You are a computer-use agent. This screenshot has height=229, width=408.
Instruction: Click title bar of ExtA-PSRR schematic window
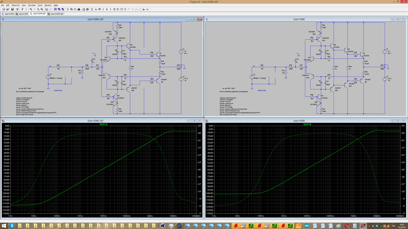point(299,19)
